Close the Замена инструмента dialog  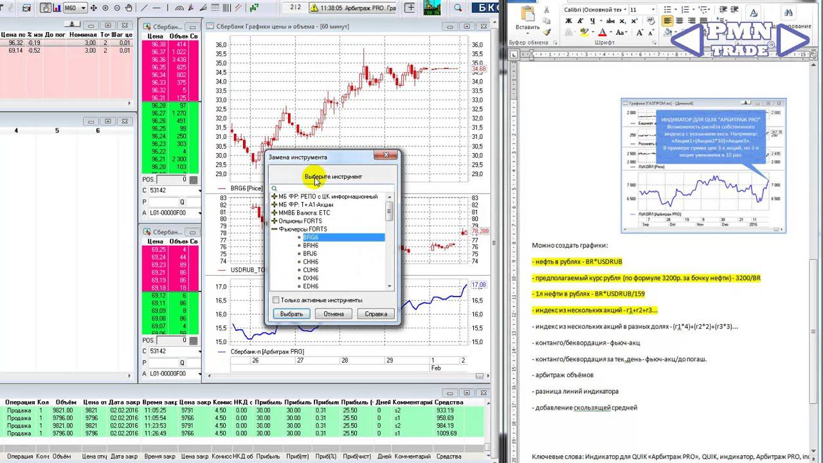386,155
